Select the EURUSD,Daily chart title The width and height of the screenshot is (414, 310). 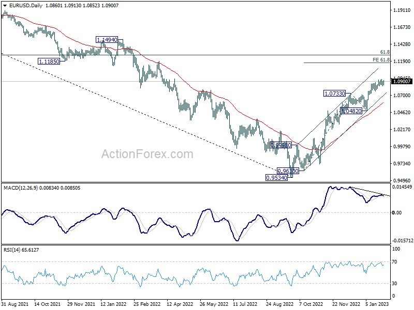[25, 6]
